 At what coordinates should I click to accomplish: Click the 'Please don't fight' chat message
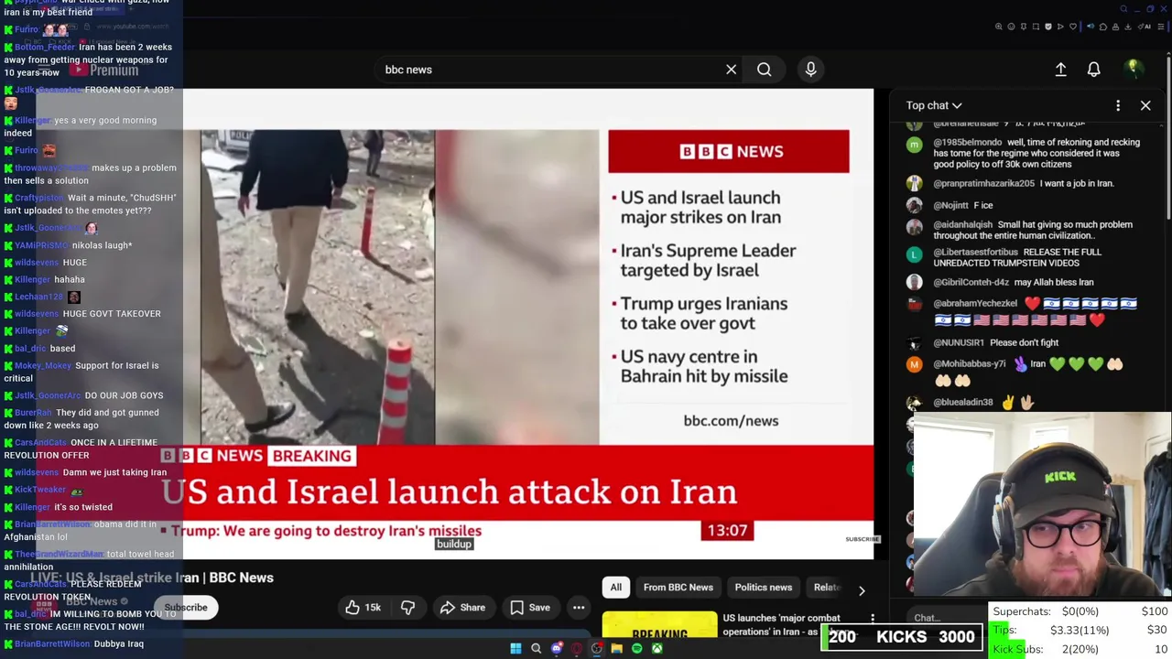point(1024,342)
